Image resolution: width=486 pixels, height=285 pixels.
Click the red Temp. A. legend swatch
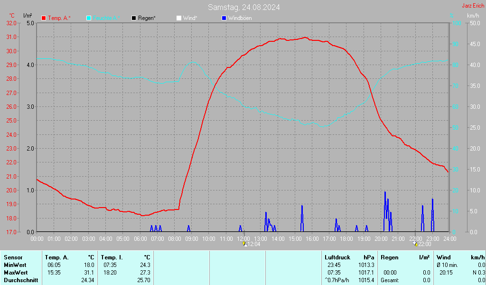44,18
